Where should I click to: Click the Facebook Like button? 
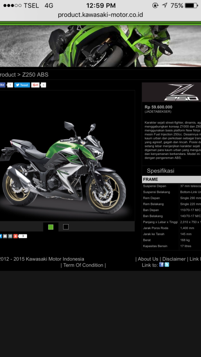pos(3,85)
